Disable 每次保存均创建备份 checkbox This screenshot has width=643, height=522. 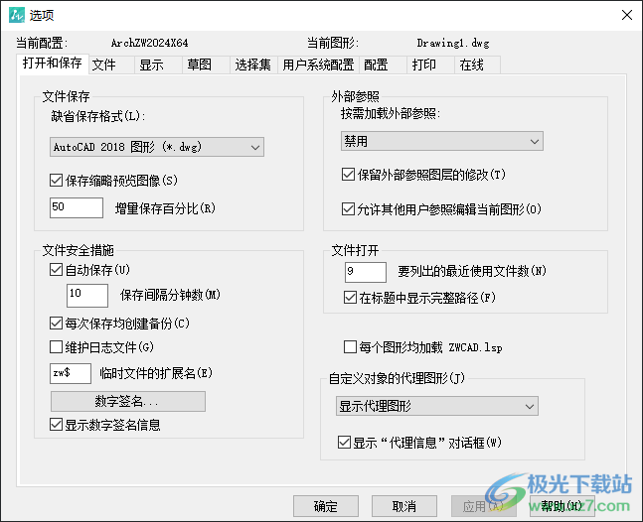(56, 324)
